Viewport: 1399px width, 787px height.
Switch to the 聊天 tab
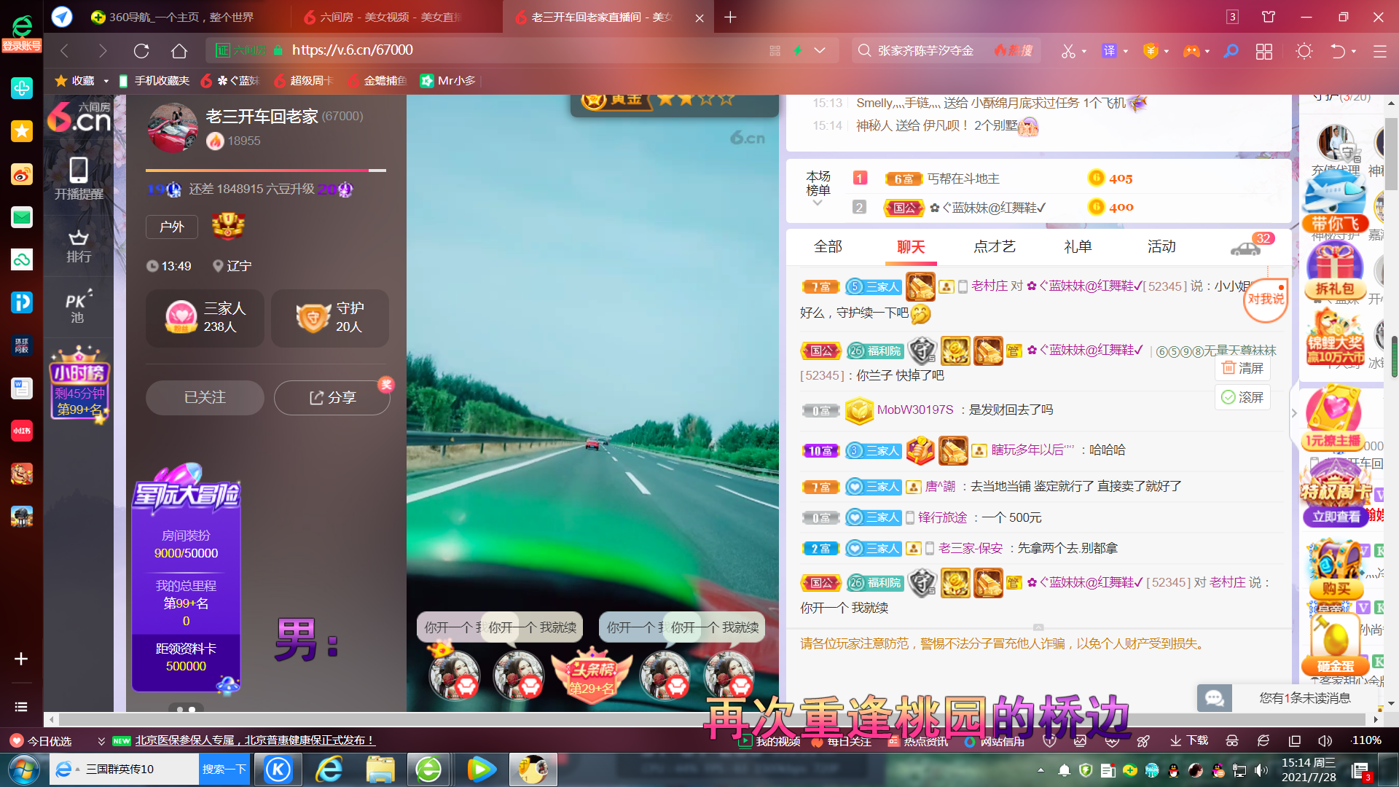pyautogui.click(x=911, y=247)
